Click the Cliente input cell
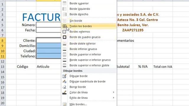189x106 pixels. tap(49, 41)
